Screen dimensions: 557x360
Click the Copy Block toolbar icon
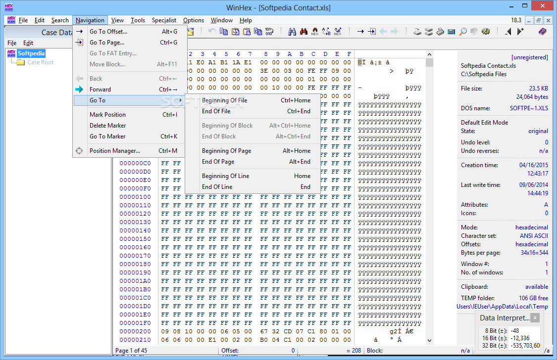tap(224, 32)
